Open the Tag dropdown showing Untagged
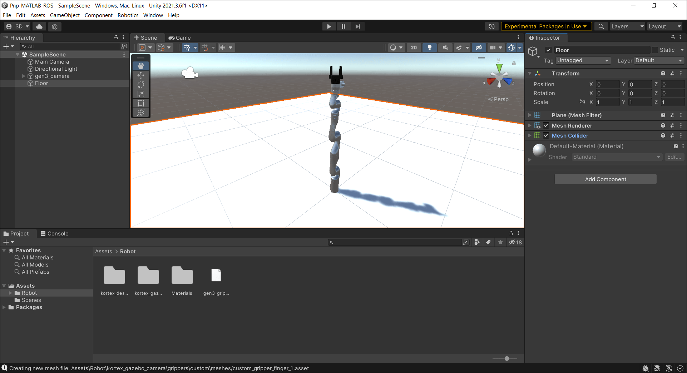687x373 pixels. [x=583, y=60]
